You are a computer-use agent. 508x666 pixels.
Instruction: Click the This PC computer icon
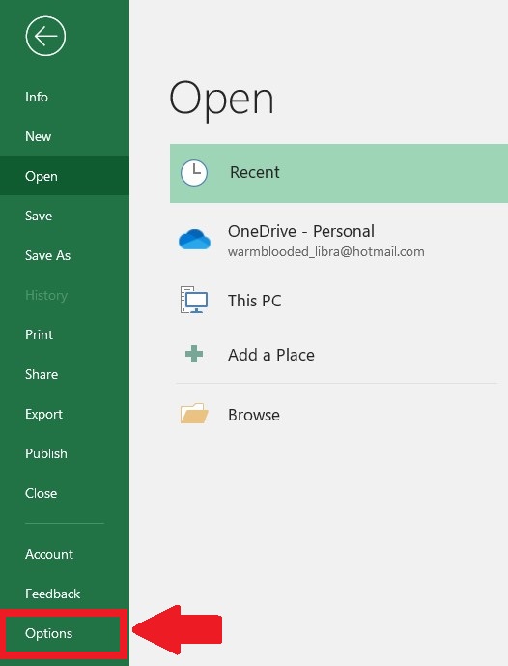(x=194, y=300)
